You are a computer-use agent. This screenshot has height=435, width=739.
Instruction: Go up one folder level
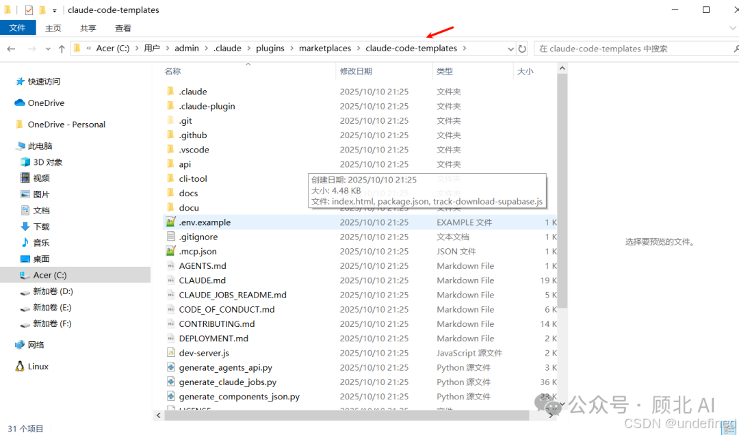(62, 49)
